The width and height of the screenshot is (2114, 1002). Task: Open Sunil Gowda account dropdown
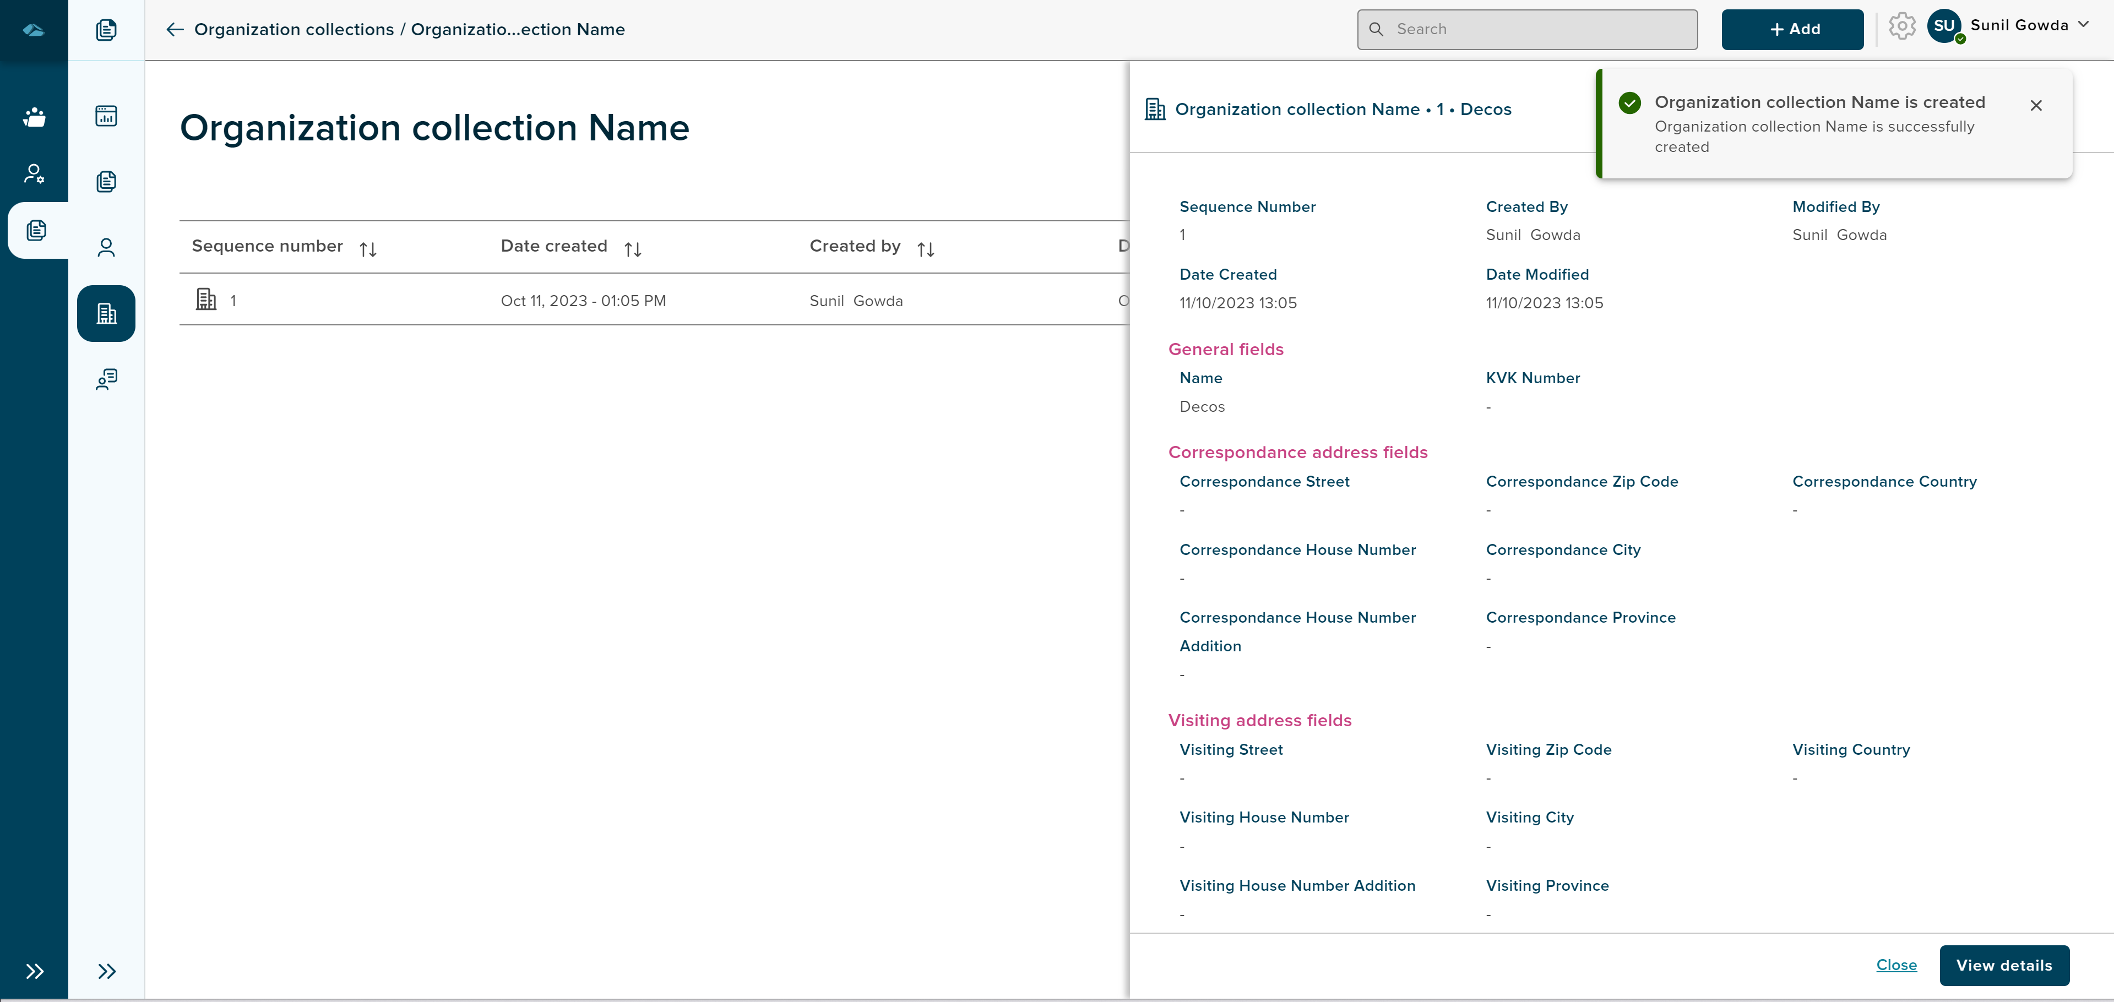point(2084,25)
